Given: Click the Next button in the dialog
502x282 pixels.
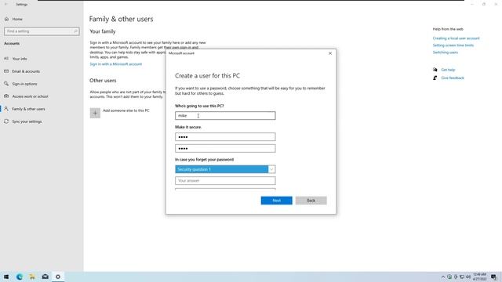Looking at the screenshot, I should click(277, 201).
